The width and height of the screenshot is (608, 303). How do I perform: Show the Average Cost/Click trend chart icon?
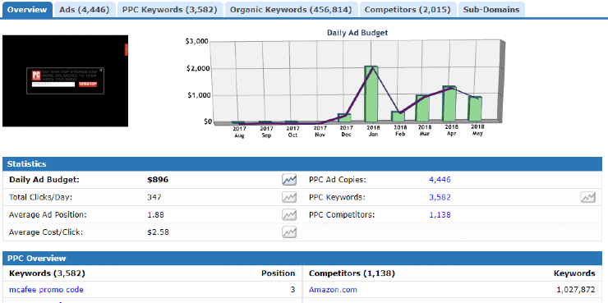click(289, 232)
